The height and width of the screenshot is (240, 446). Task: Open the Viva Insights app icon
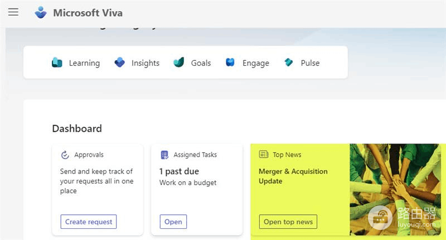click(119, 63)
